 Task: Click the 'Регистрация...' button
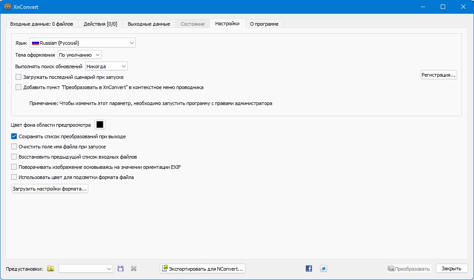click(x=438, y=75)
